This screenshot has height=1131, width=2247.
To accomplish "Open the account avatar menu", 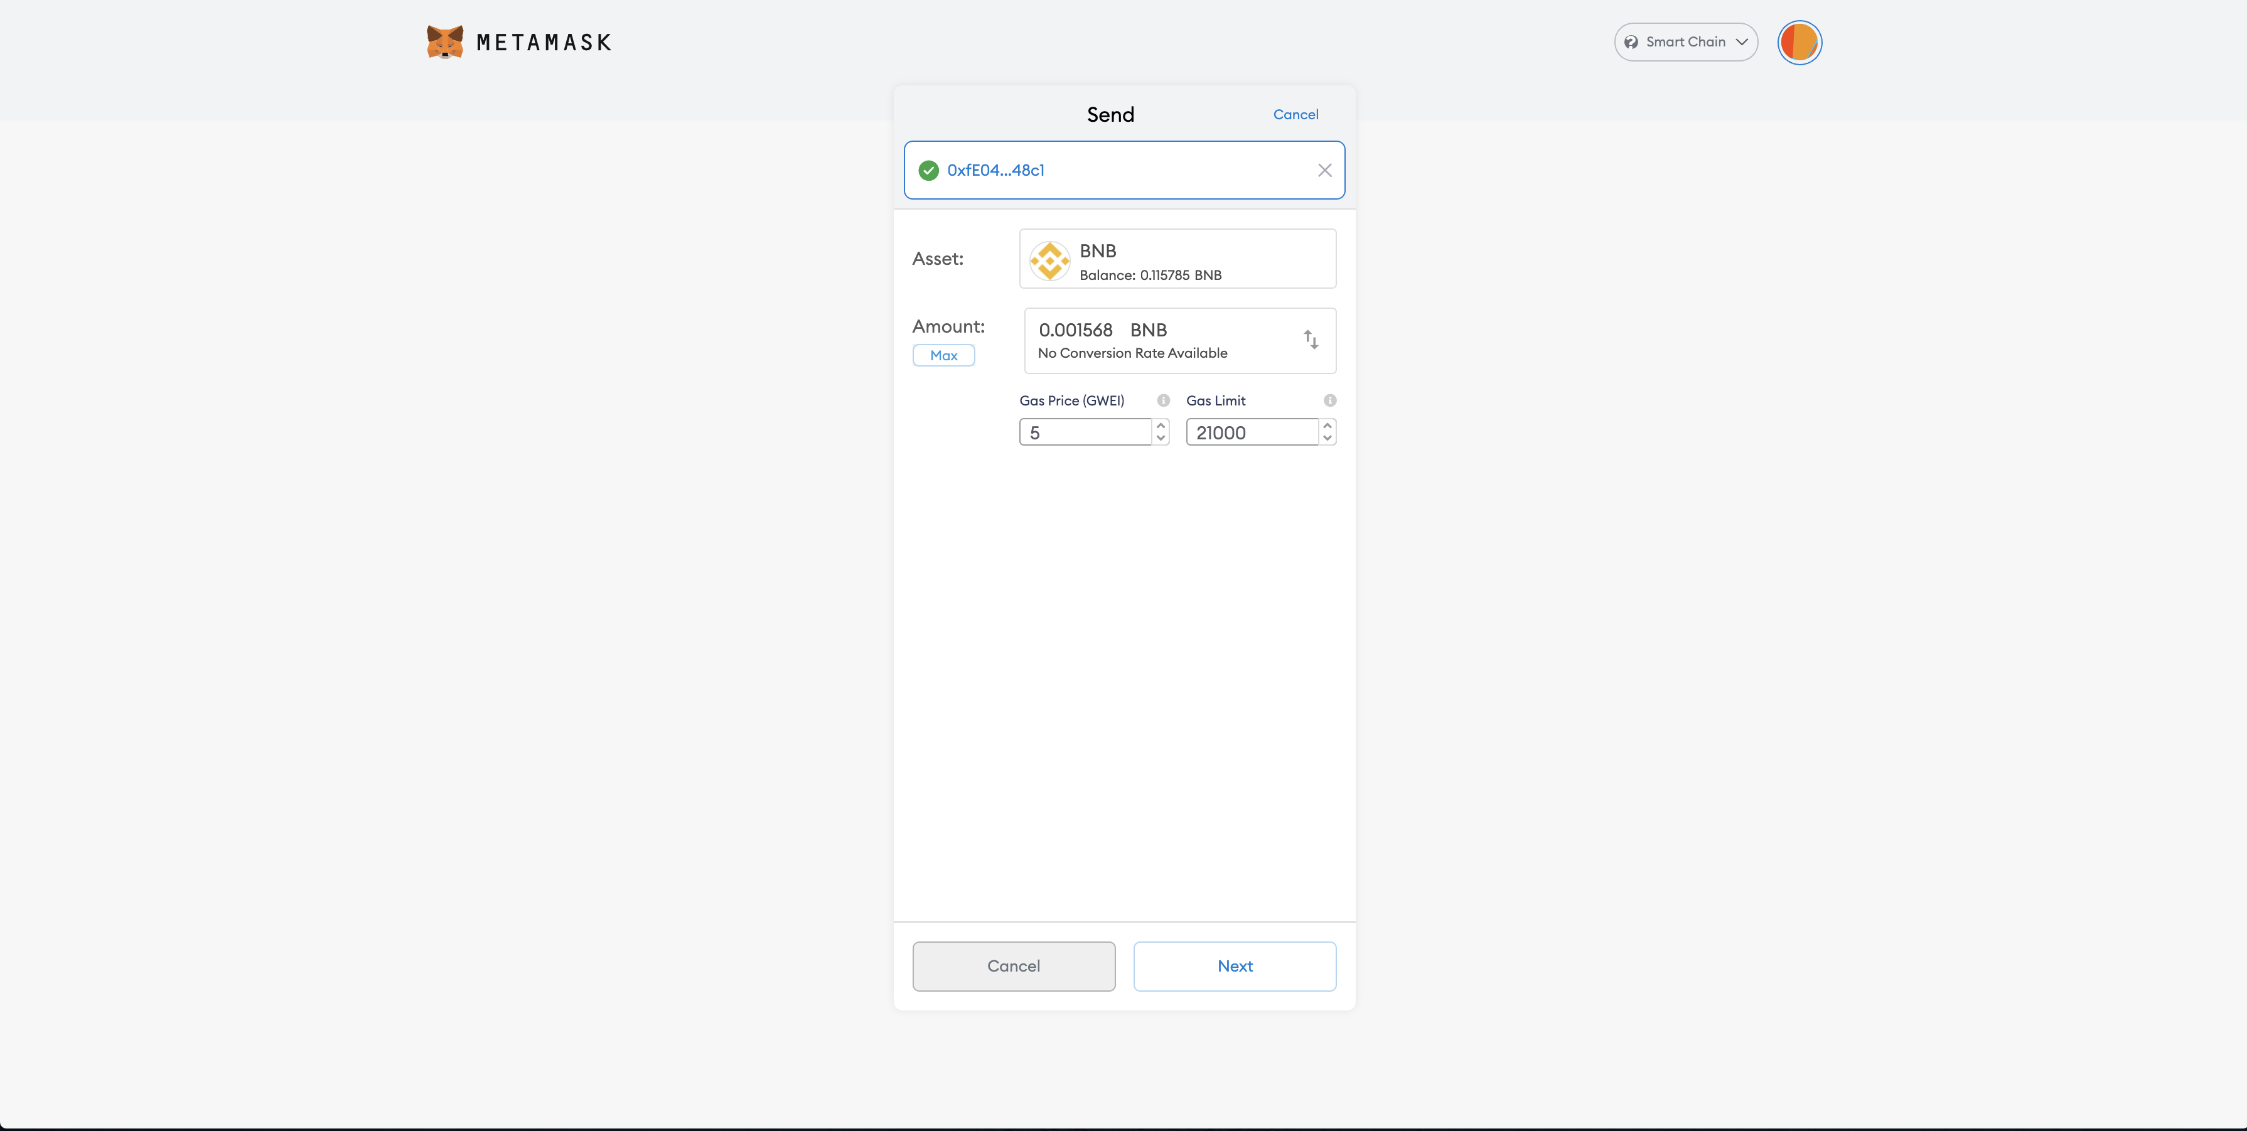I will (x=1799, y=42).
